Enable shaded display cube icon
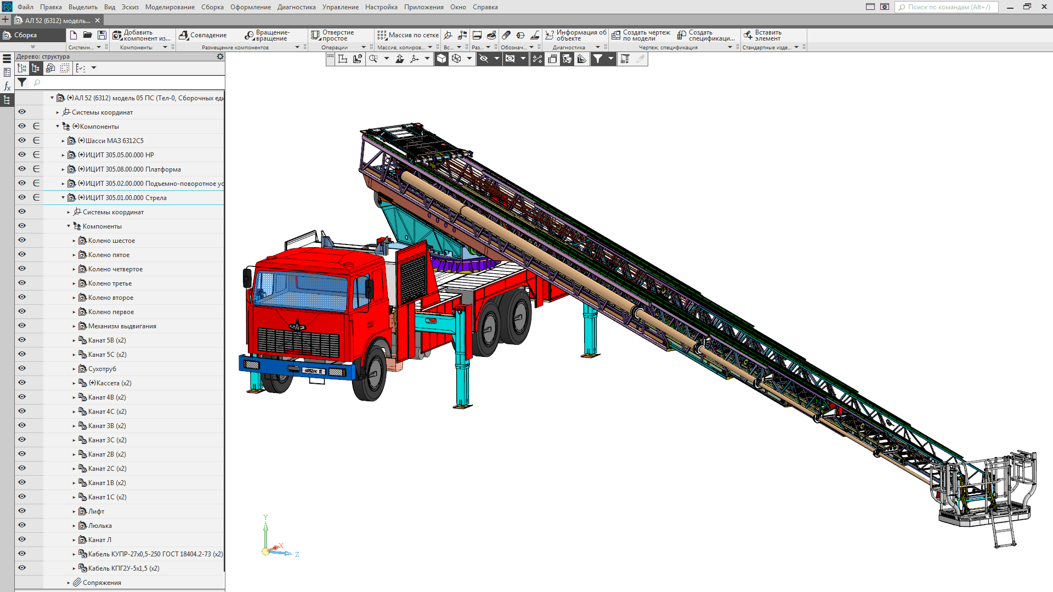Screen dimensions: 1053x592 441,59
